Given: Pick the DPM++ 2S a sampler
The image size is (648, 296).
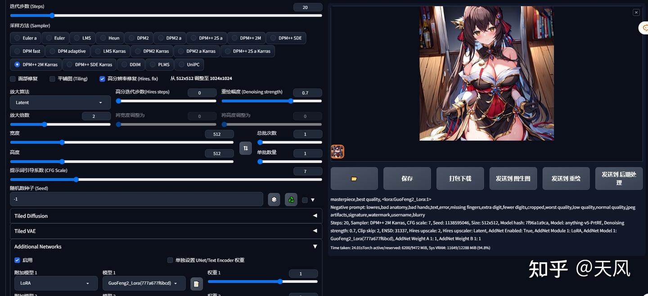Looking at the screenshot, I should tap(207, 38).
